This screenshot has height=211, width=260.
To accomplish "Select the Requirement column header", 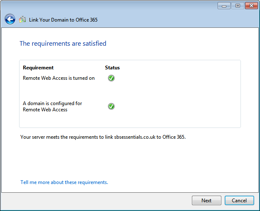I will point(38,68).
